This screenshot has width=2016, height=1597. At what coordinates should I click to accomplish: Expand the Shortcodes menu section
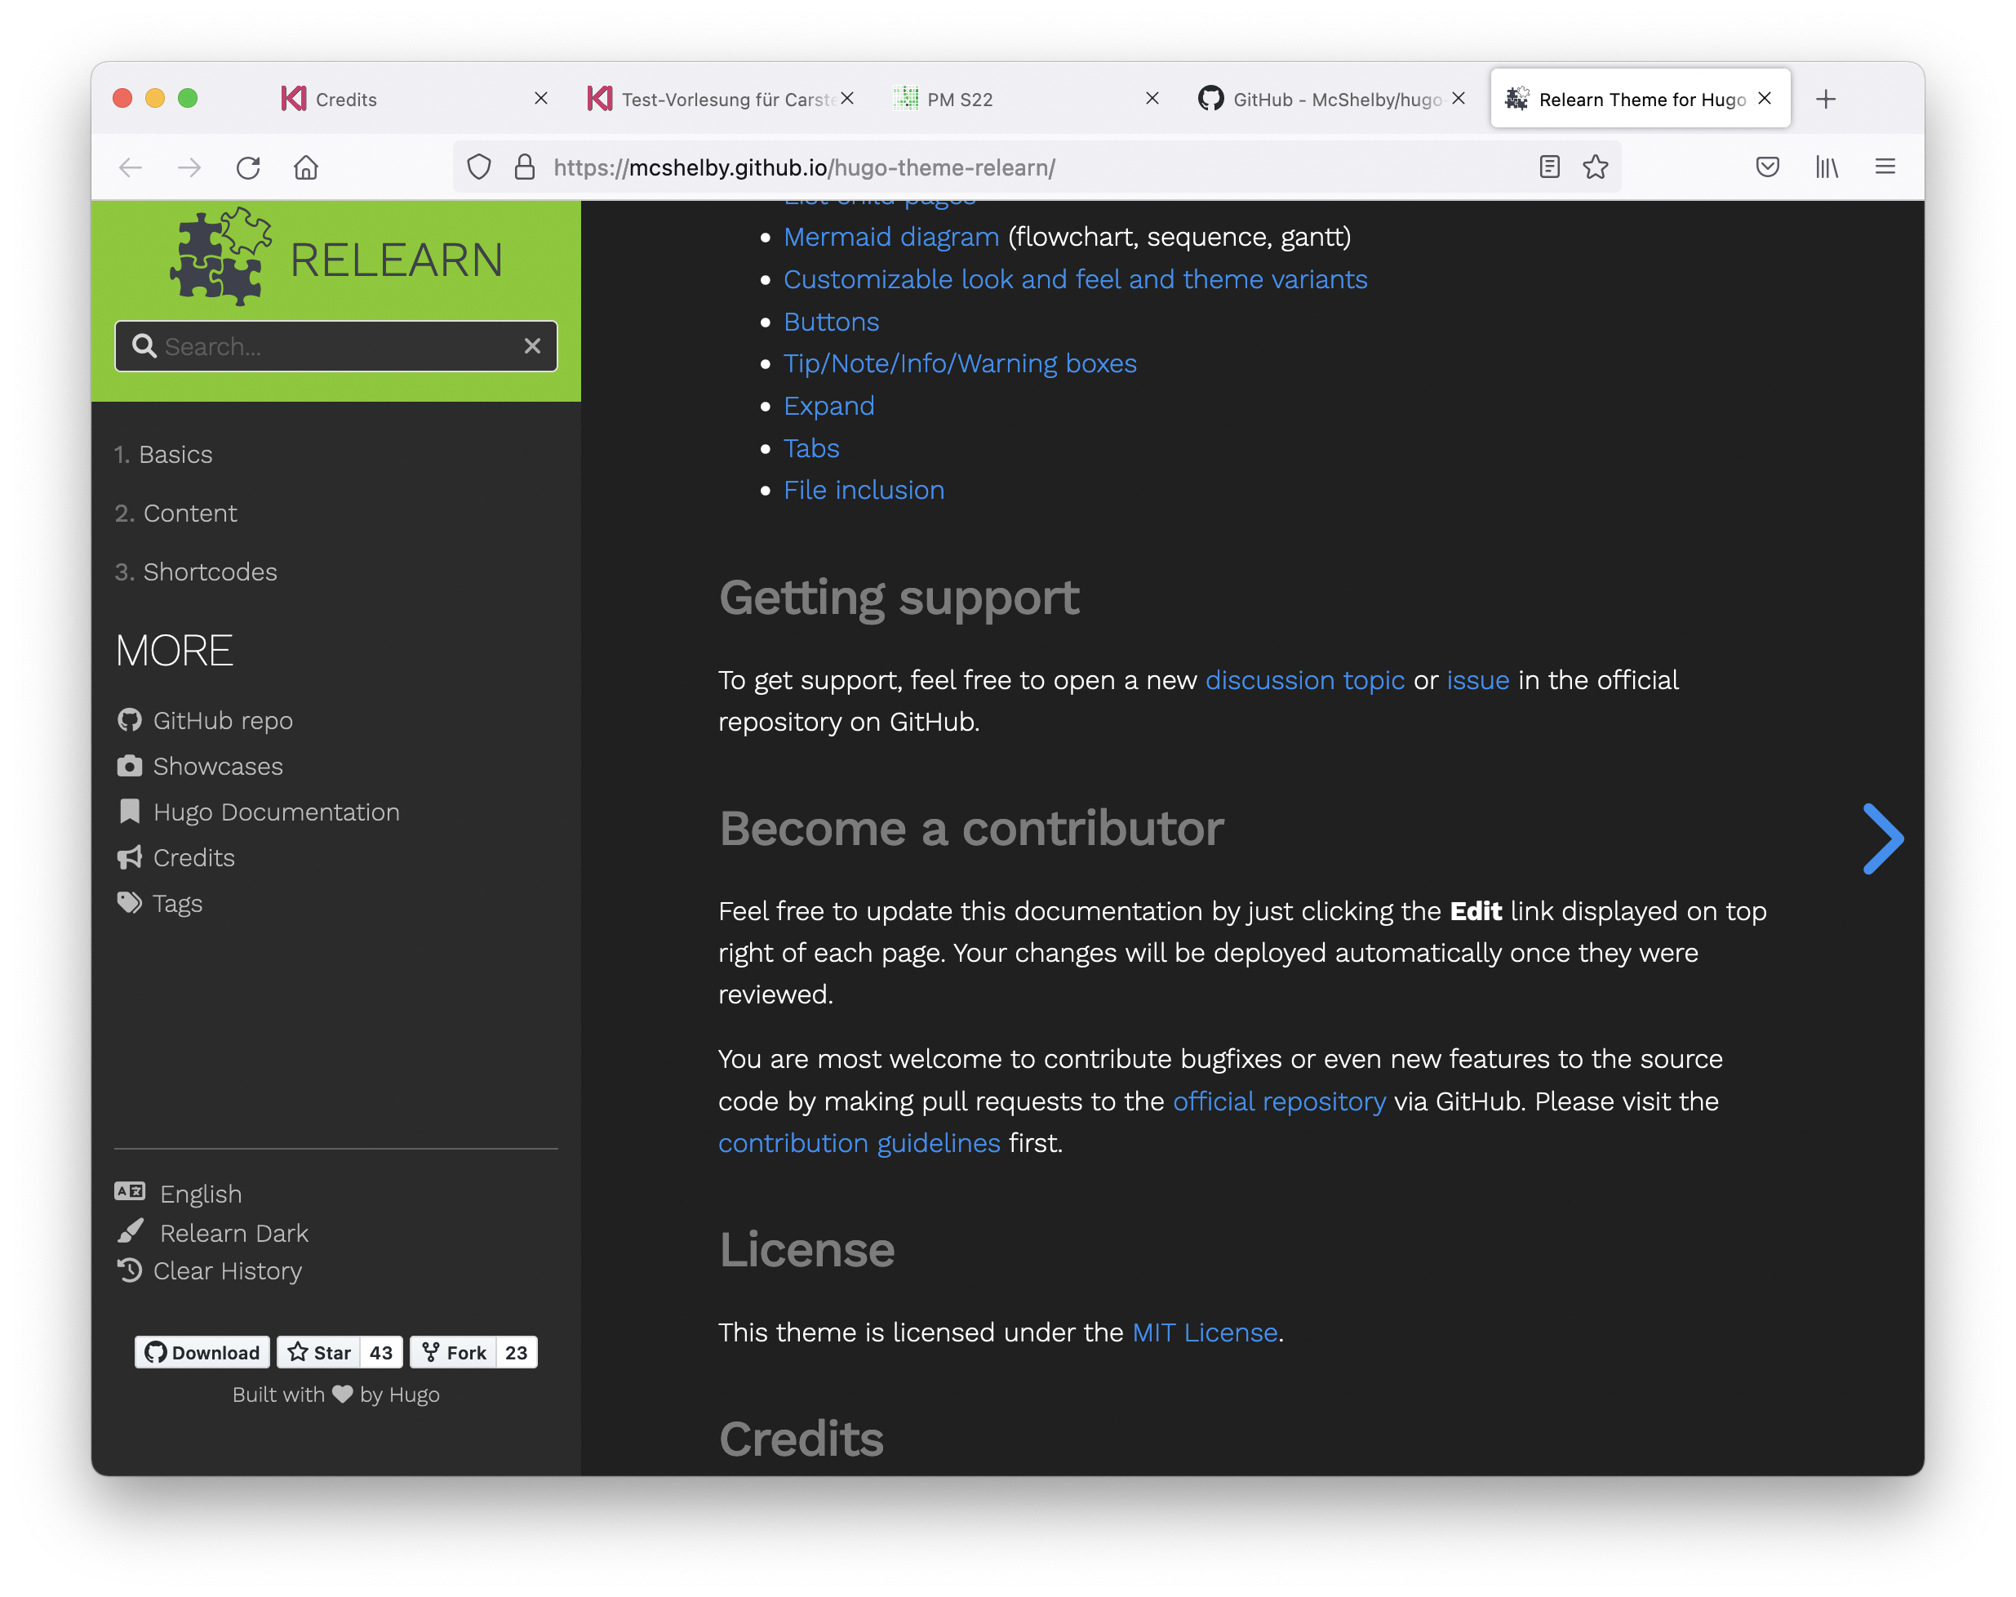coord(210,572)
